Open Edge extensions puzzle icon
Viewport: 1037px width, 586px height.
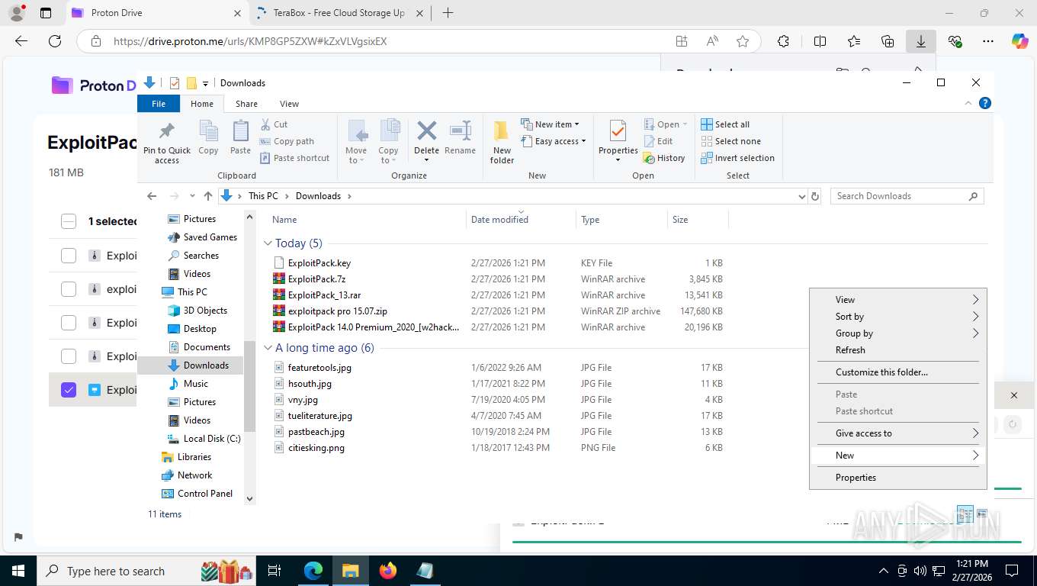(783, 41)
